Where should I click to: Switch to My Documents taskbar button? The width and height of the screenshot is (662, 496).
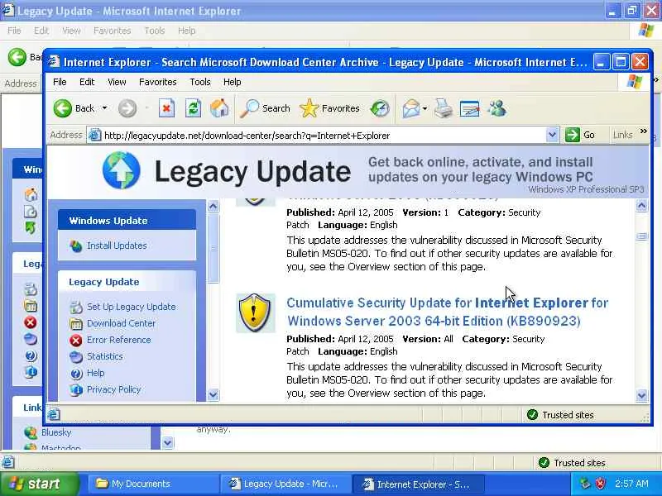[153, 484]
